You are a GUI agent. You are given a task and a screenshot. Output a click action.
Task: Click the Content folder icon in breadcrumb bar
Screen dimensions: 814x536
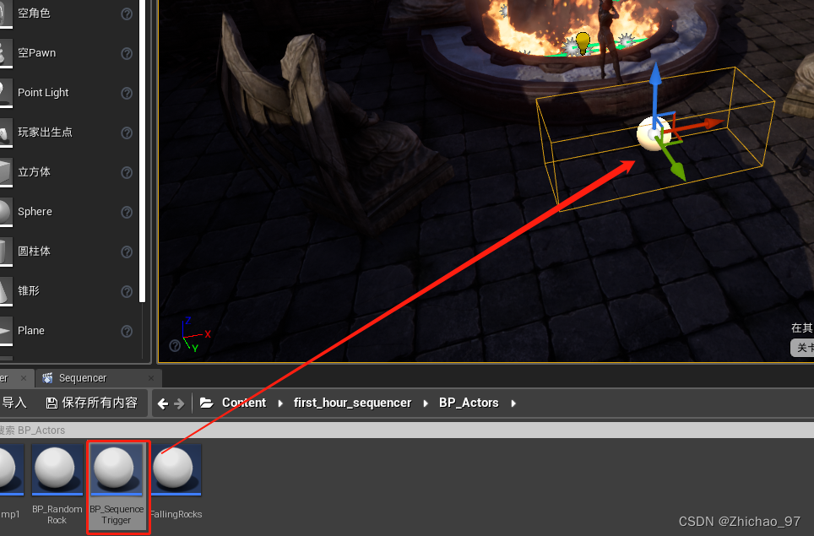[208, 403]
